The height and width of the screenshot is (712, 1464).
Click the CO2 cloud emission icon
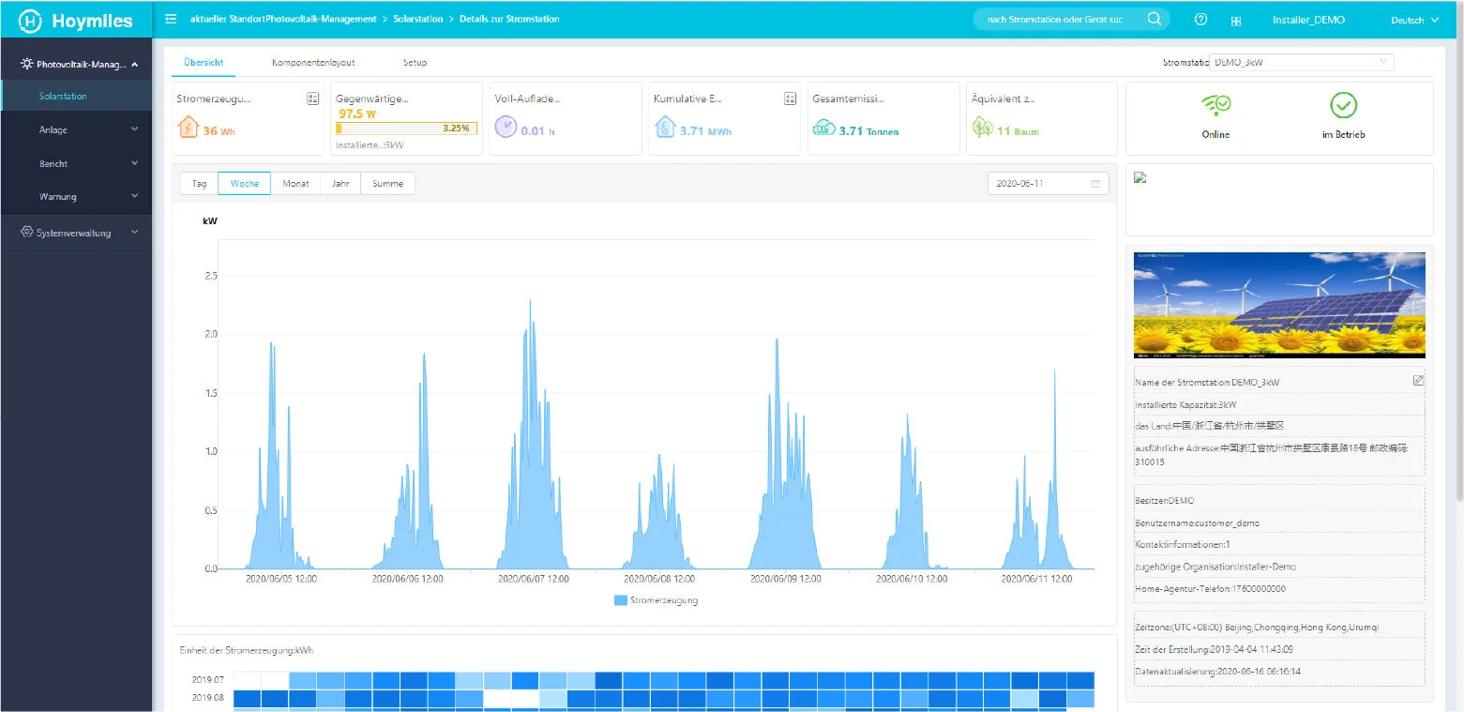pyautogui.click(x=824, y=129)
